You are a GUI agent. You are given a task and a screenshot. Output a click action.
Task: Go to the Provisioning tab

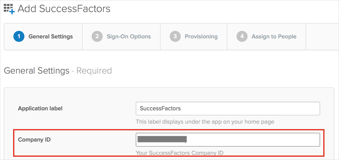point(201,37)
